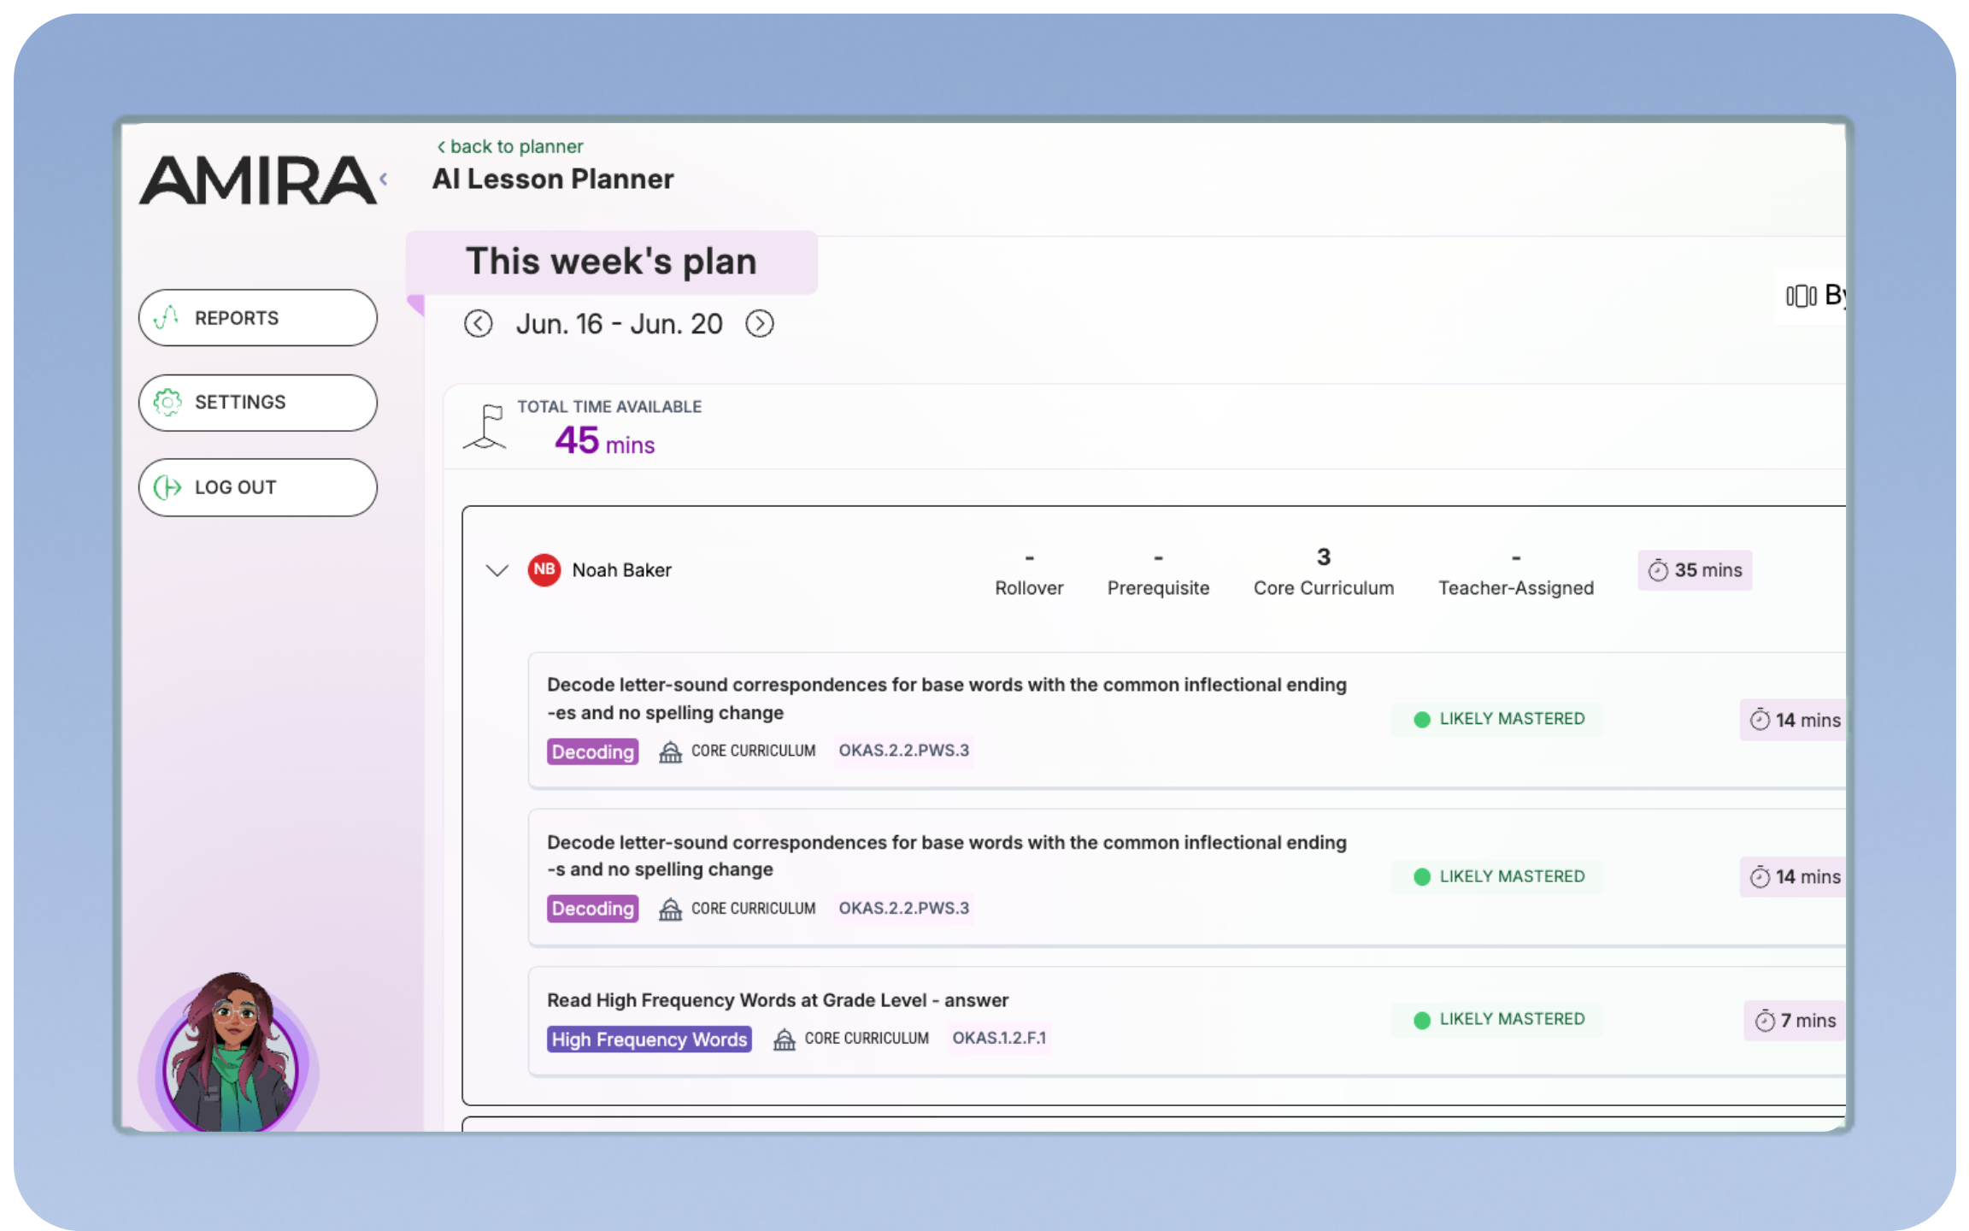Image resolution: width=1969 pixels, height=1231 pixels.
Task: Select the This week's plan tab
Action: (x=611, y=262)
